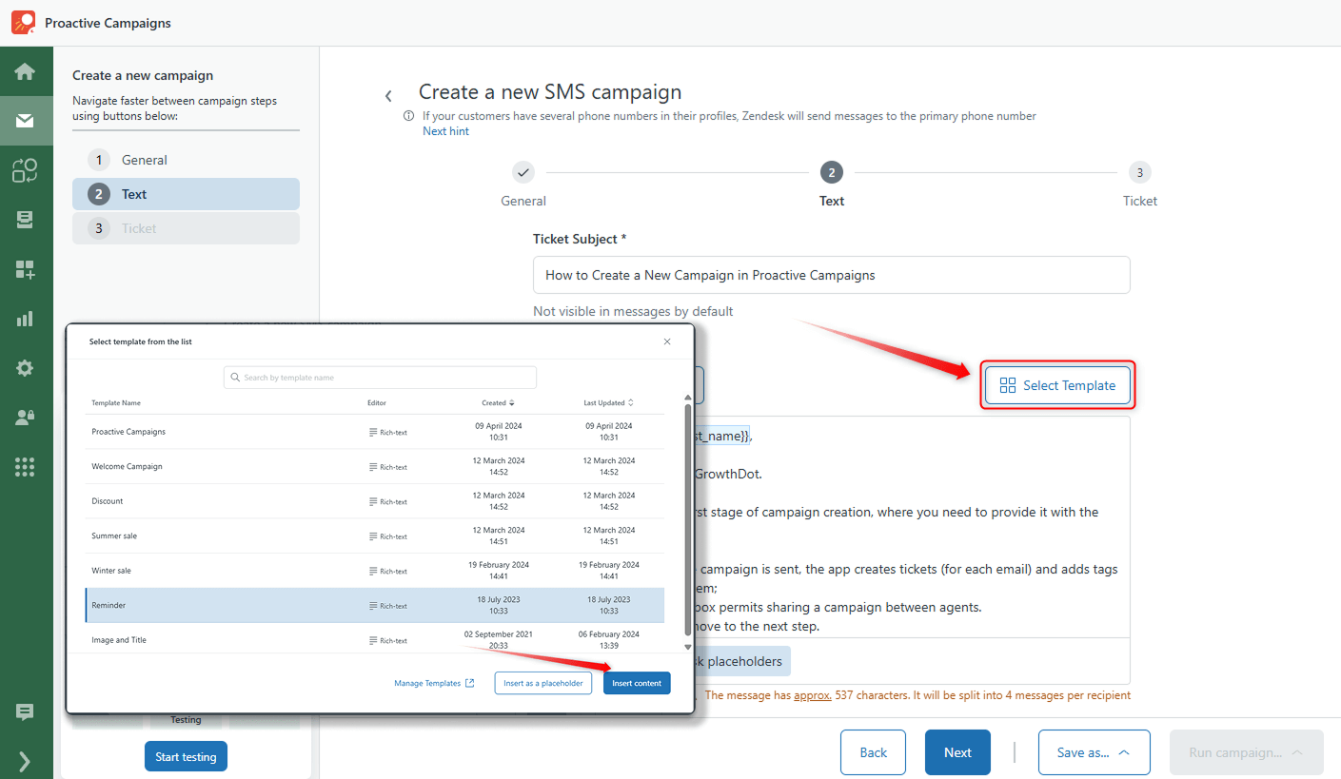Select the Welcome Campaign template row

click(x=374, y=466)
